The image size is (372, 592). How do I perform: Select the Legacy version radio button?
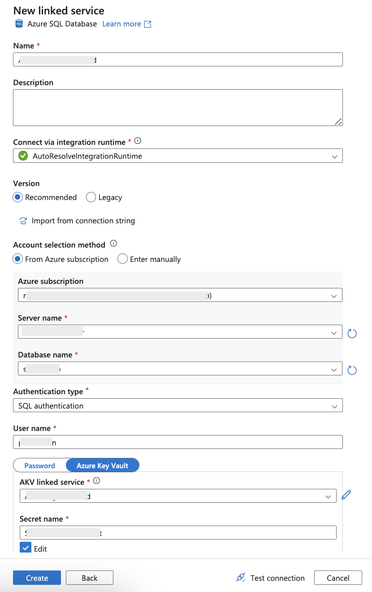91,197
